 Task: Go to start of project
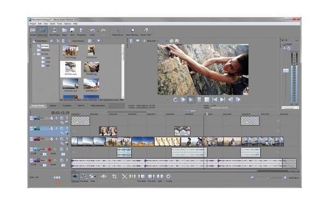coord(214,100)
